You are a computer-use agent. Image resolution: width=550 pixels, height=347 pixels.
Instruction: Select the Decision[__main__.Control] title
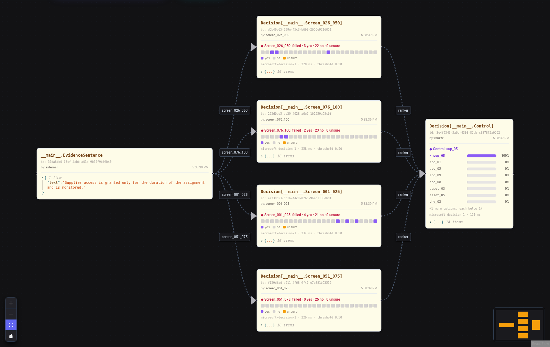click(461, 126)
